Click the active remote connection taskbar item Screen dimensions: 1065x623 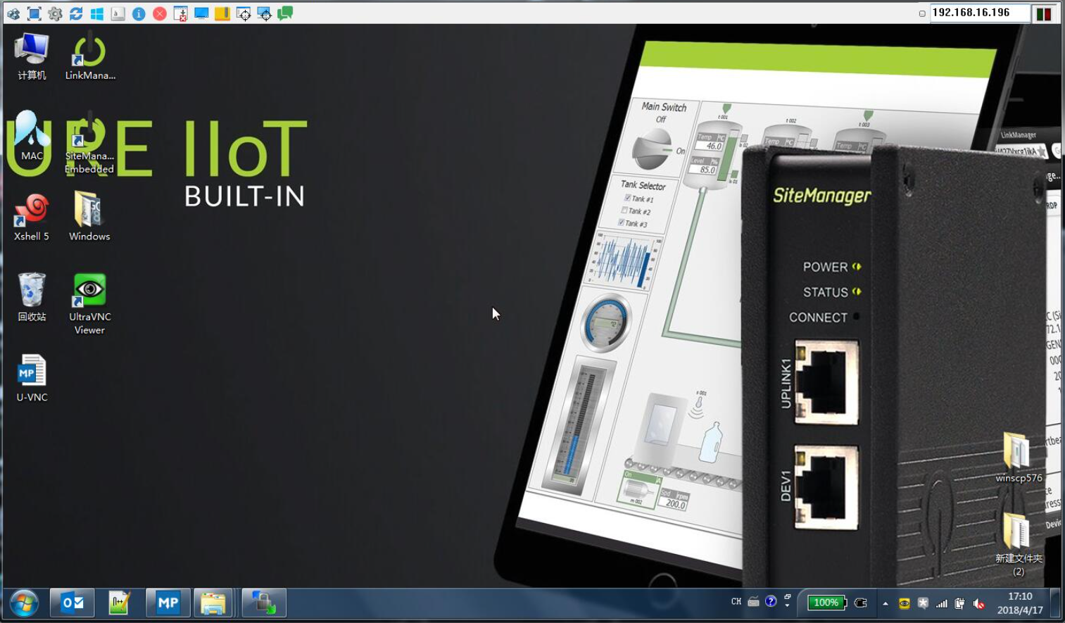pyautogui.click(x=264, y=603)
